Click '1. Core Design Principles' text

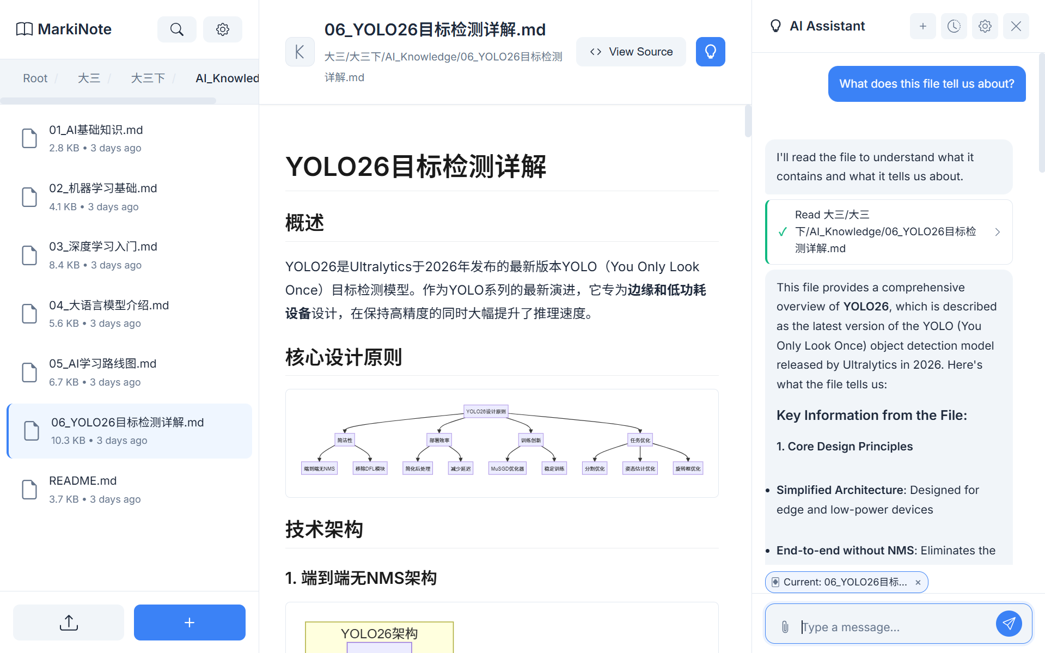(844, 447)
